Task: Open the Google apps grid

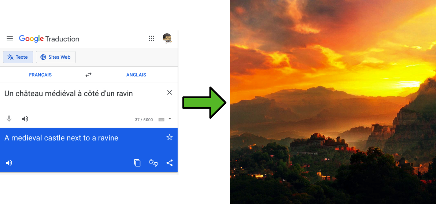Action: (151, 39)
